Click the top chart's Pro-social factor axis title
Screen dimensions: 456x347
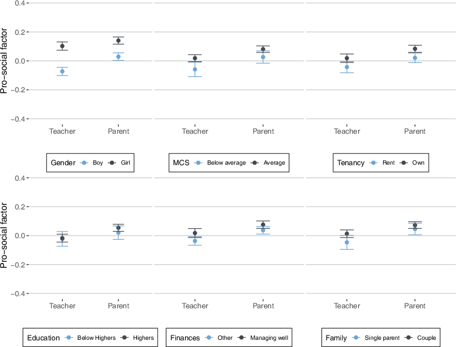pos(5,60)
